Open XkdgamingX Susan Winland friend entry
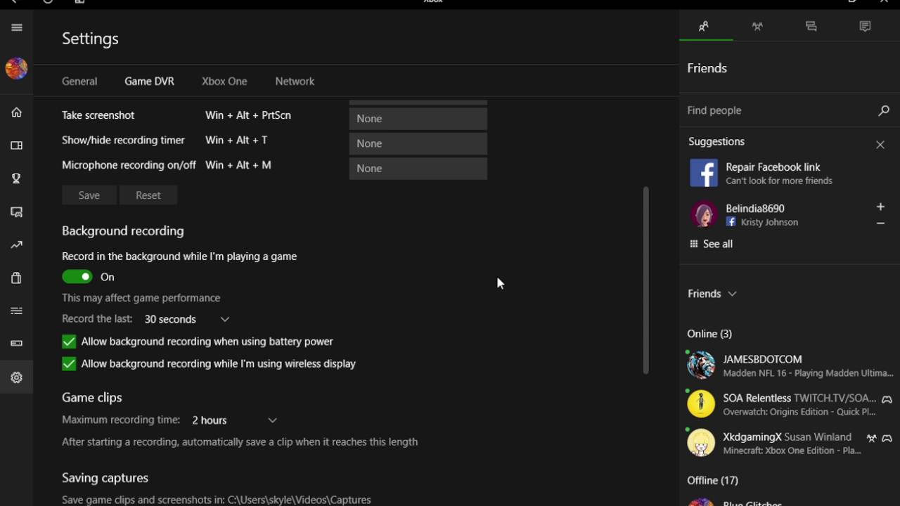The width and height of the screenshot is (900, 506). point(790,443)
